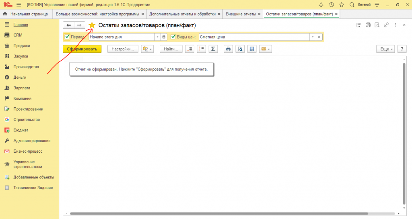This screenshot has height=219, width=412.
Task: Click the Настройки... button
Action: 123,49
